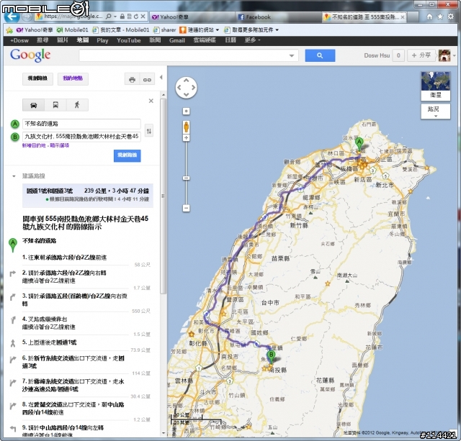Open sharer bookmark in favorites bar
This screenshot has height=441, width=461.
click(165, 30)
